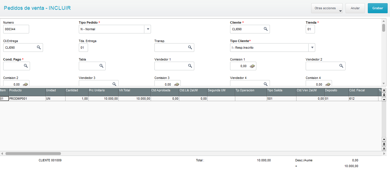The width and height of the screenshot is (390, 170).
Task: Click PRODIMP001 product cell
Action: tap(27, 99)
